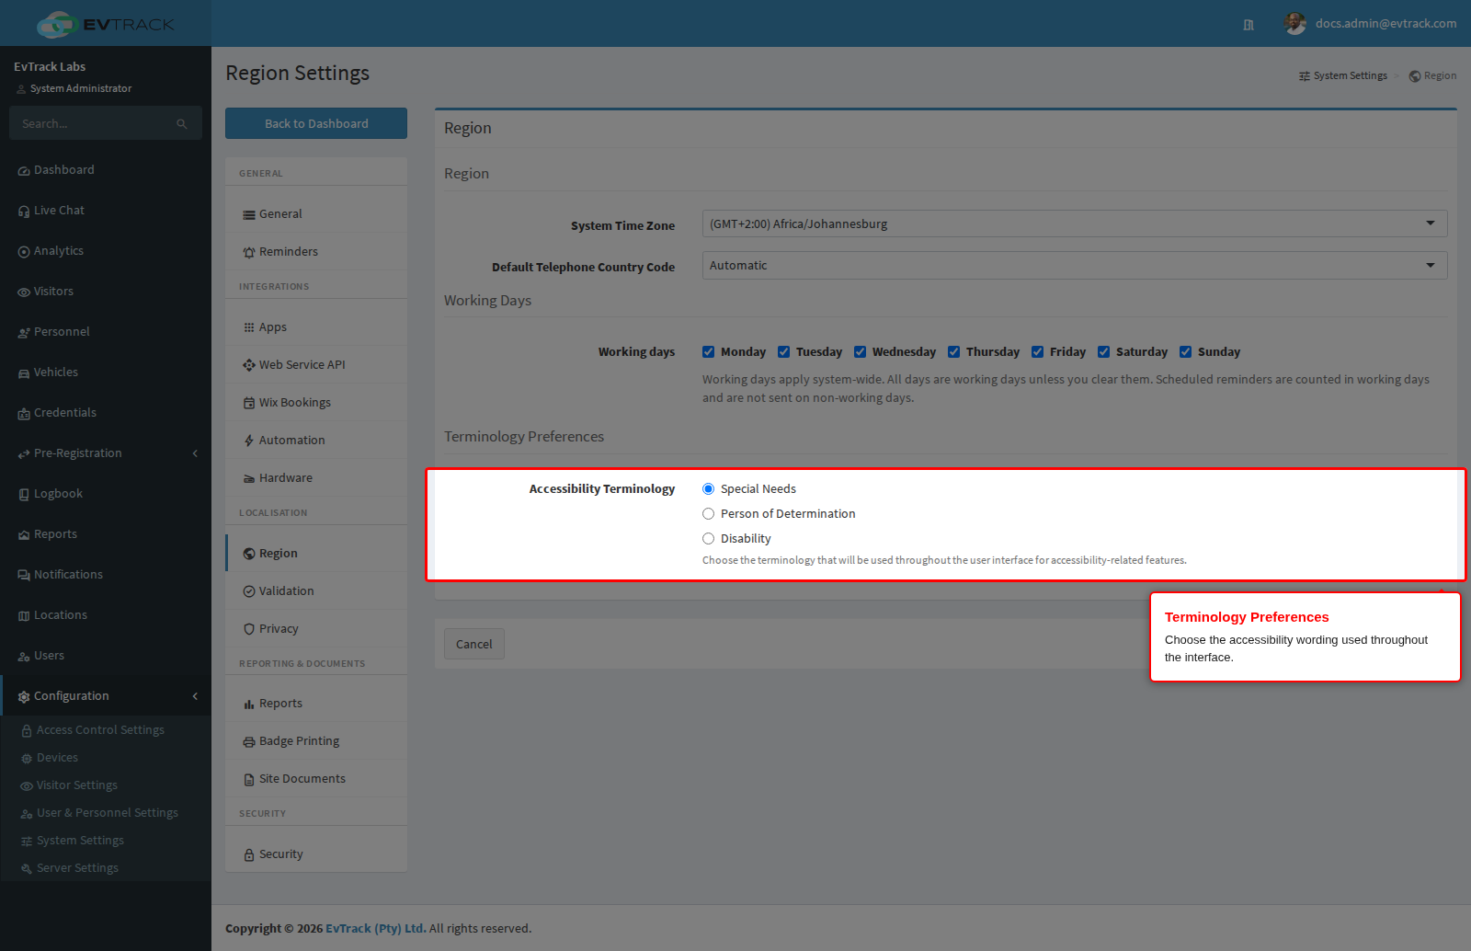Click the Notifications chat icon

click(24, 576)
